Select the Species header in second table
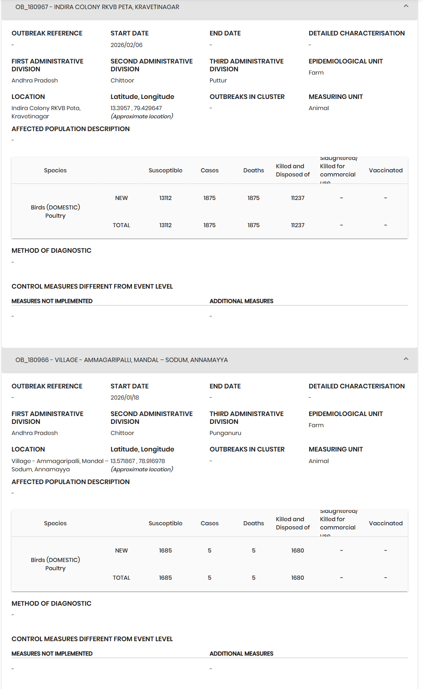Viewport: 423px width, 689px height. click(55, 523)
